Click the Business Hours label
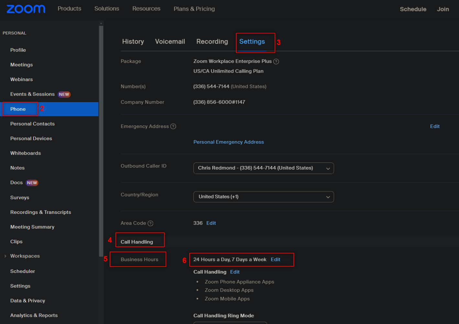The height and width of the screenshot is (324, 459). pos(139,260)
